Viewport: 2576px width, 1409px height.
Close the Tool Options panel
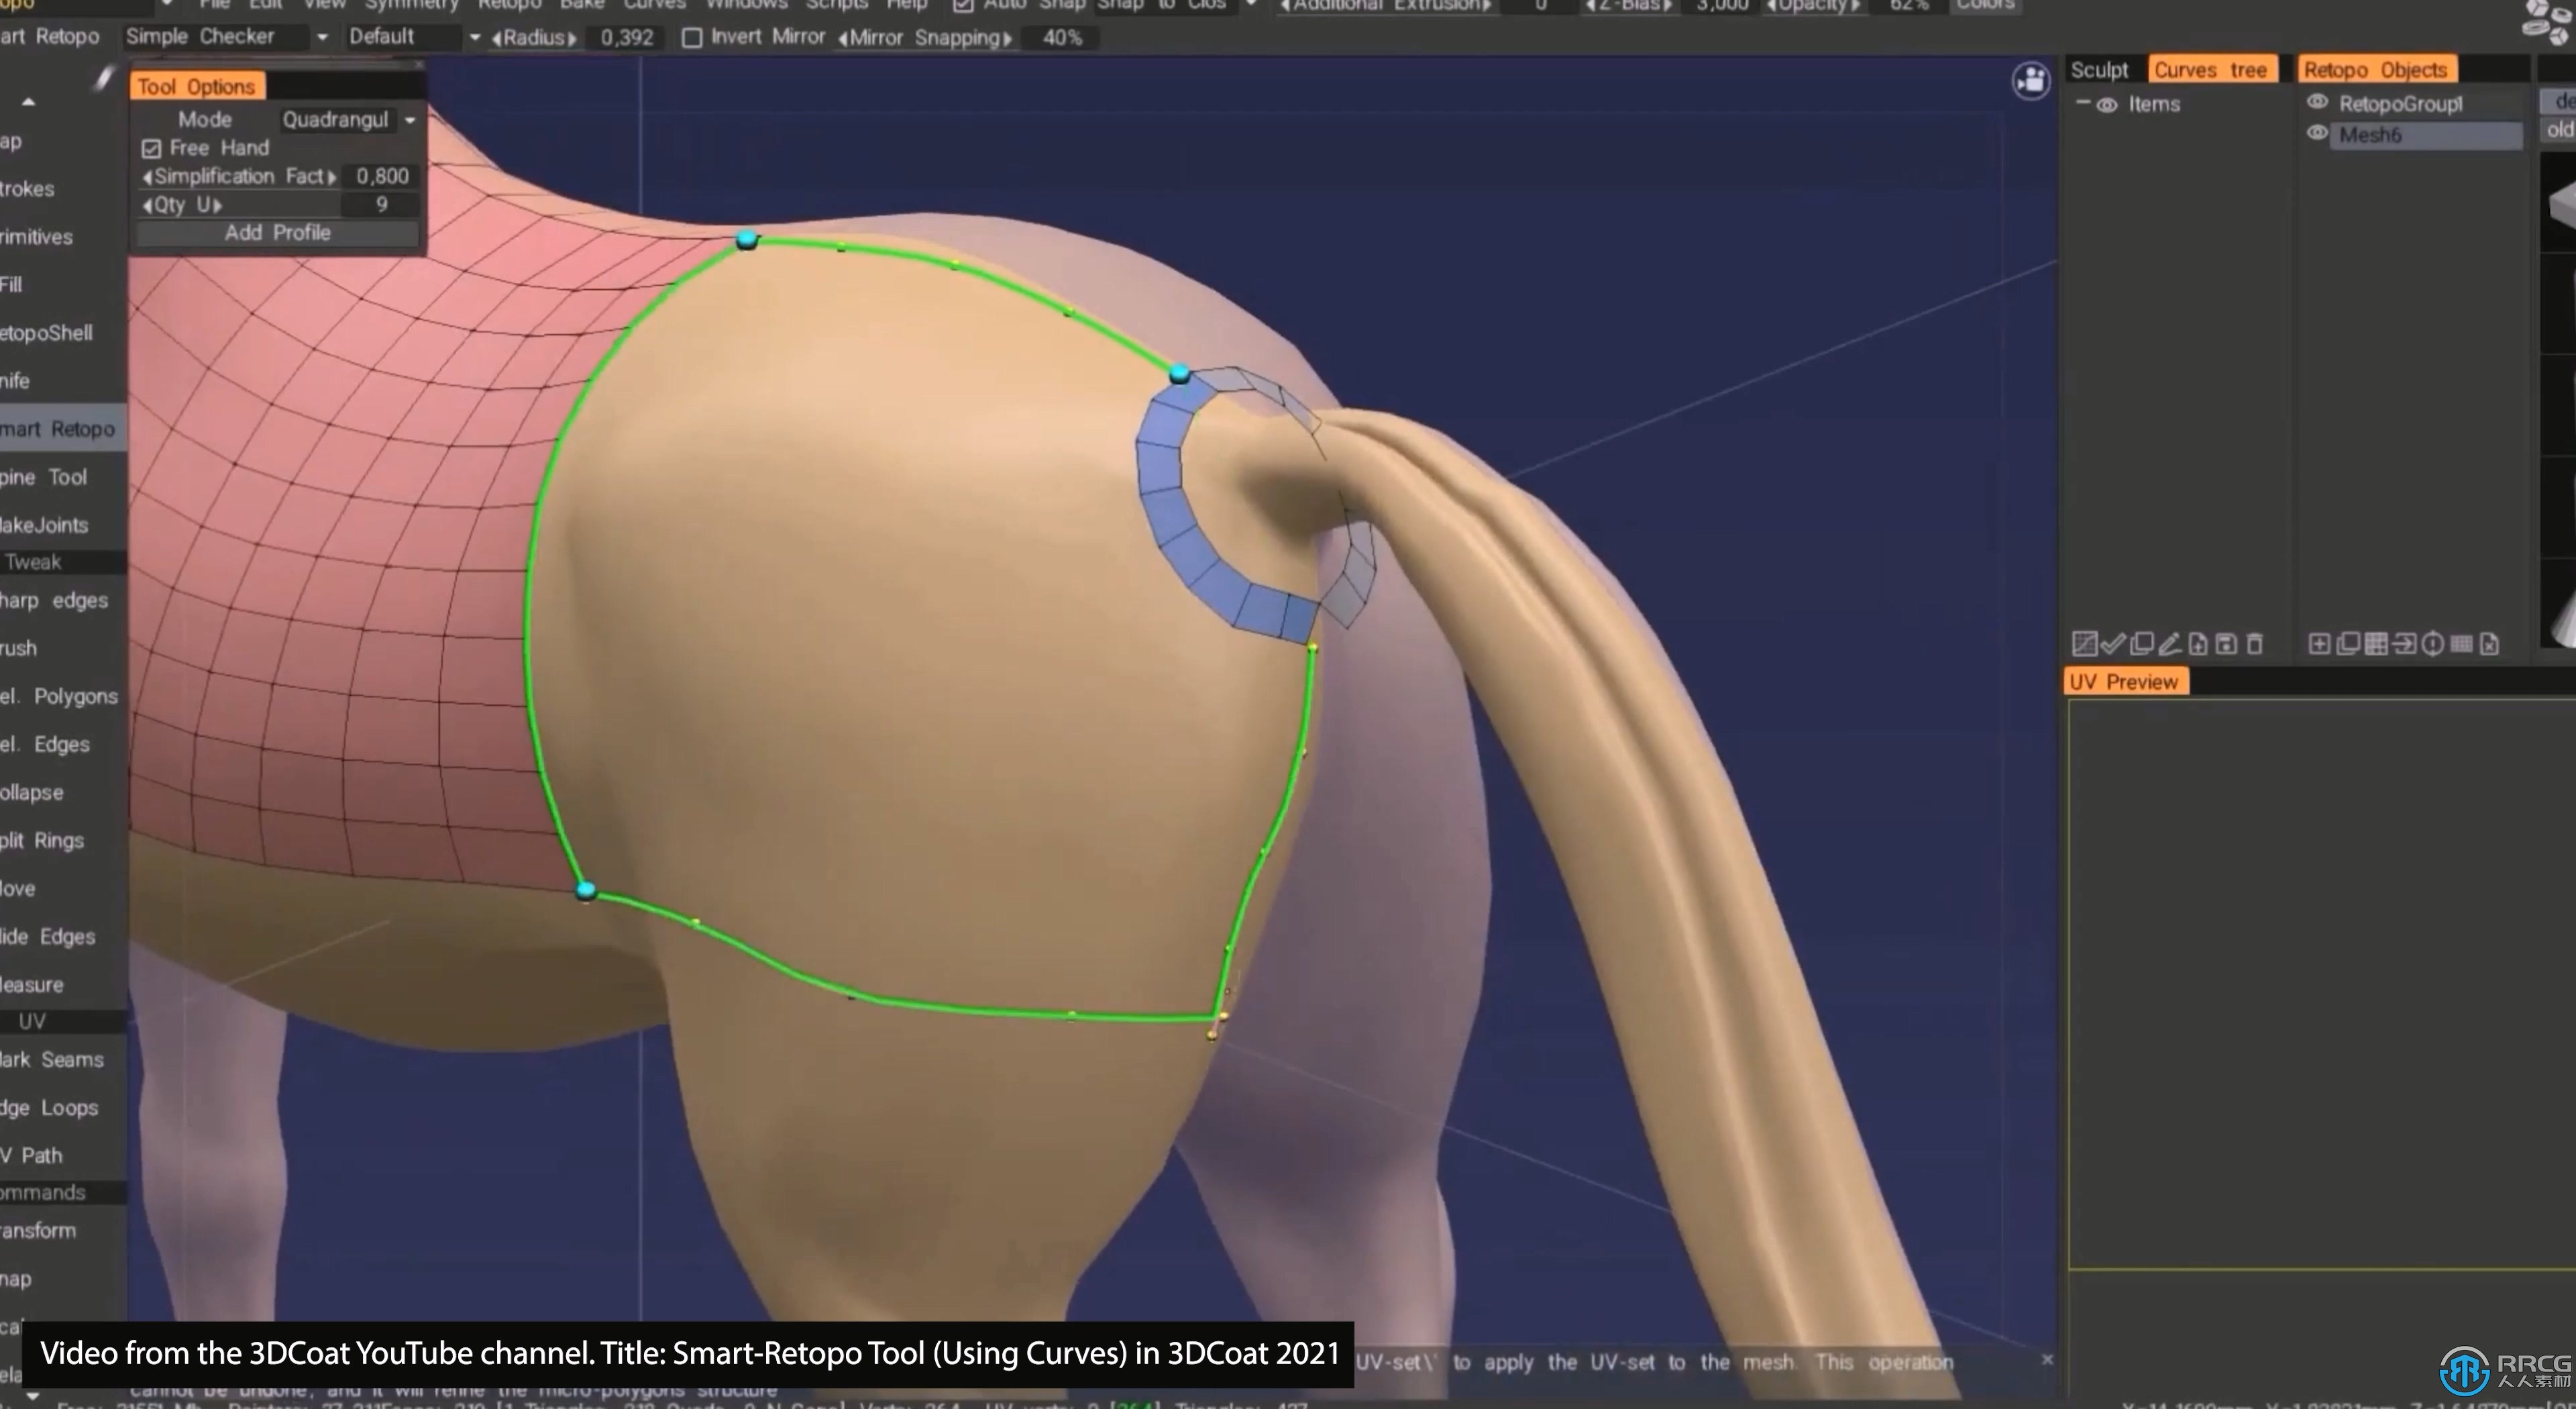click(419, 66)
